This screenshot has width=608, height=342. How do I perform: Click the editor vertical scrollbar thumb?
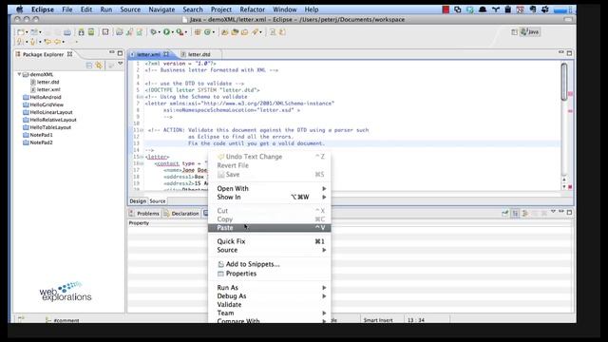[564, 82]
